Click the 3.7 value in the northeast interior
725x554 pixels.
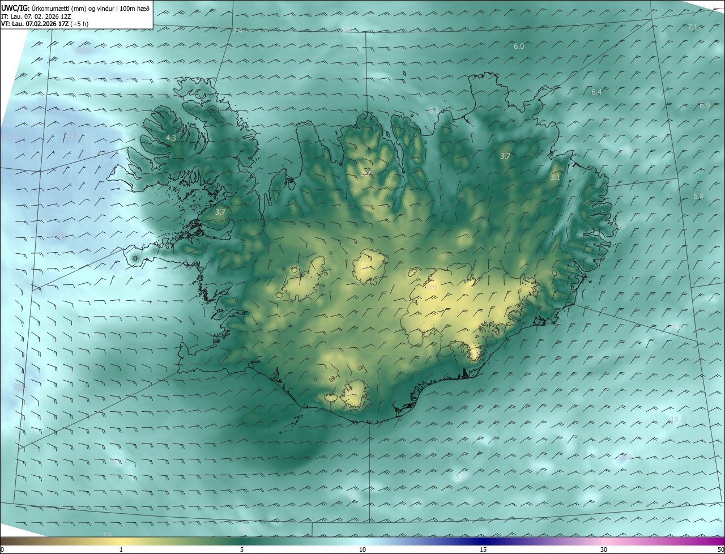click(506, 156)
